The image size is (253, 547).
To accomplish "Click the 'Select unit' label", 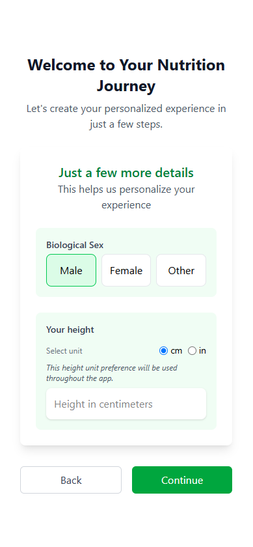I will pyautogui.click(x=64, y=351).
